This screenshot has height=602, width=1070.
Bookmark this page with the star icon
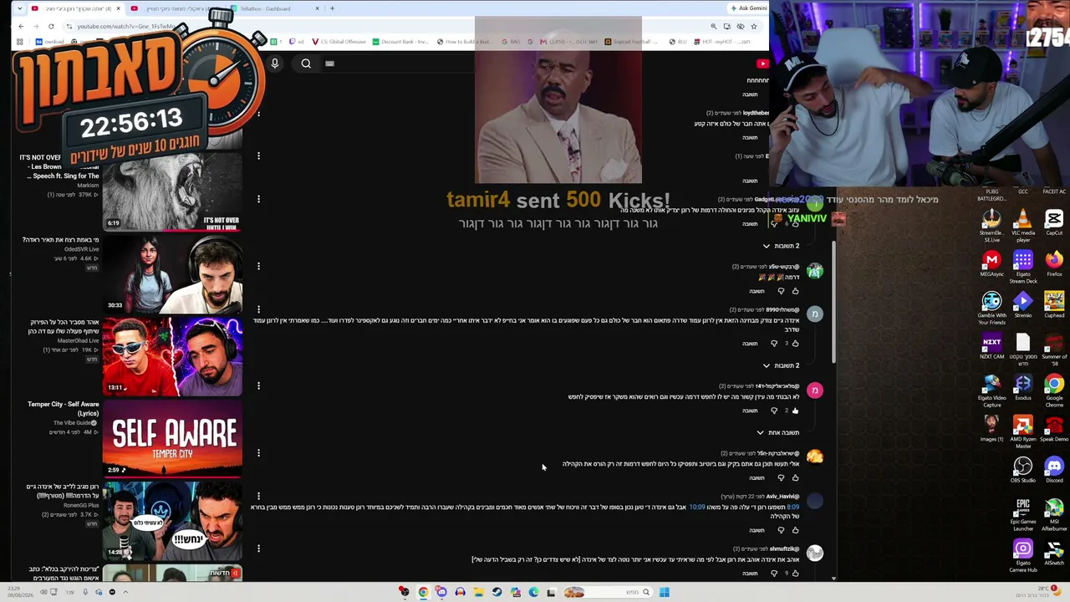pos(753,26)
